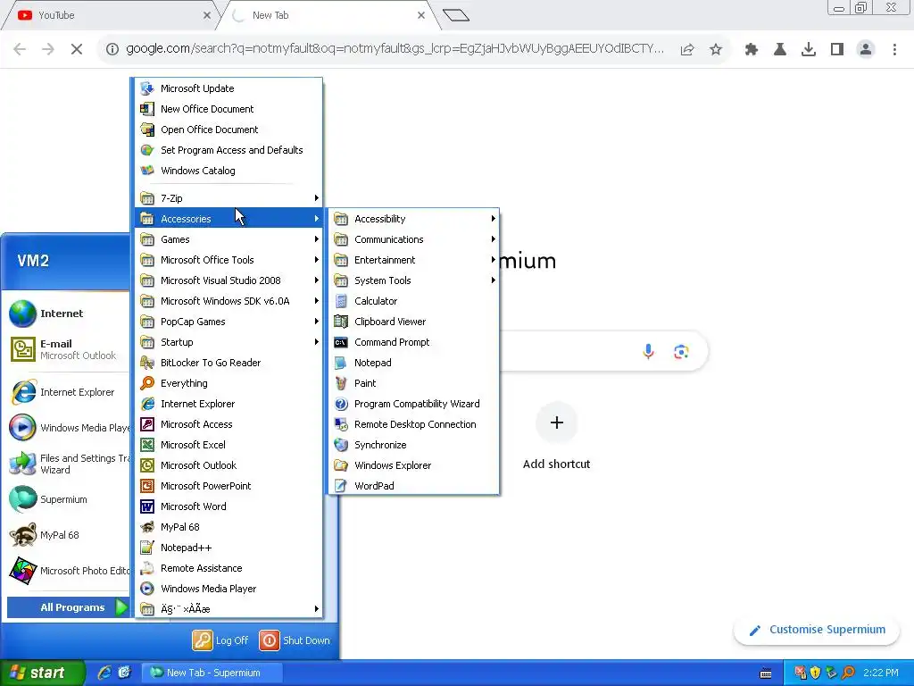Click Customise Supermium button
914x686 pixels.
tap(817, 630)
